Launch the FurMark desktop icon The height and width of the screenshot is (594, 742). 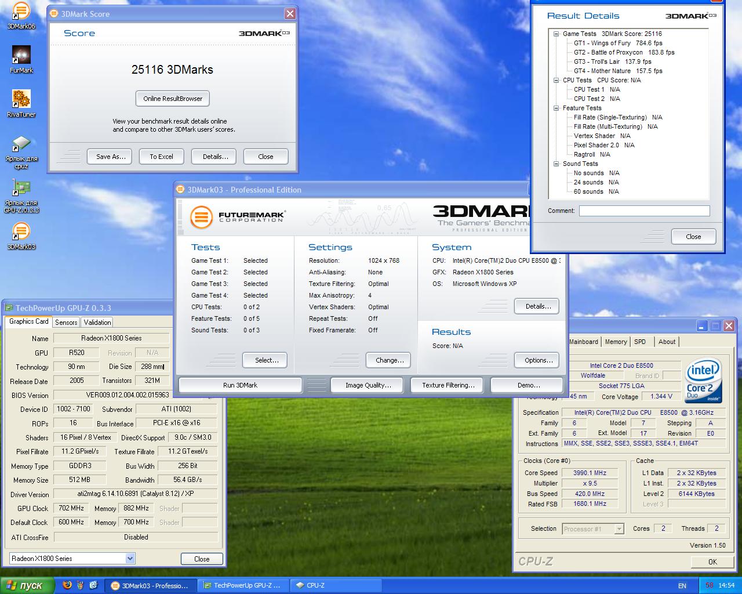(21, 60)
